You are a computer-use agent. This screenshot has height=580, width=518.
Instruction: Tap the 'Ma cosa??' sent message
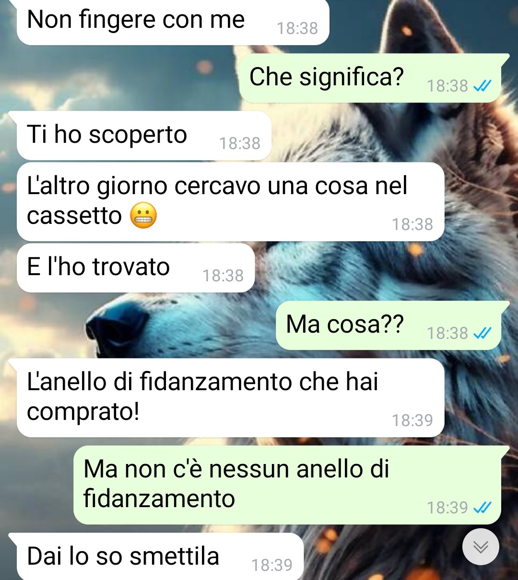click(388, 325)
